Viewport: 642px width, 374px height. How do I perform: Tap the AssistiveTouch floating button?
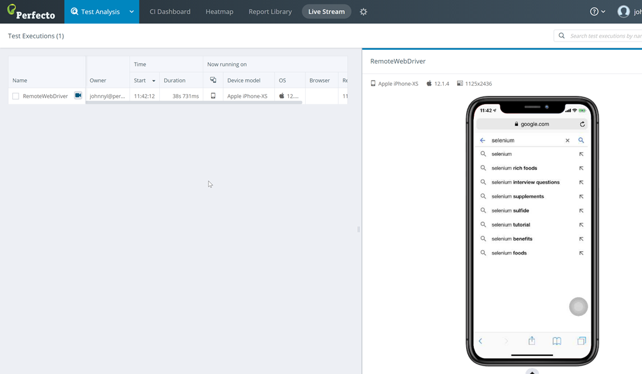578,307
